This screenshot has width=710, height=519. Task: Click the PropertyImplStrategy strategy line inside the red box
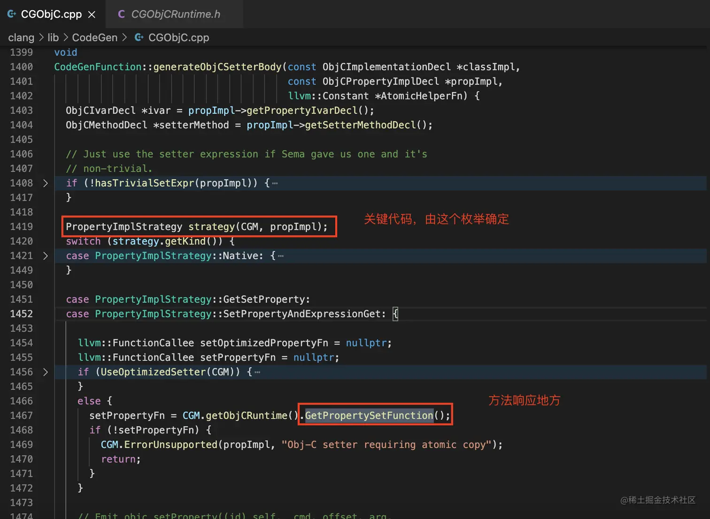[x=196, y=227]
